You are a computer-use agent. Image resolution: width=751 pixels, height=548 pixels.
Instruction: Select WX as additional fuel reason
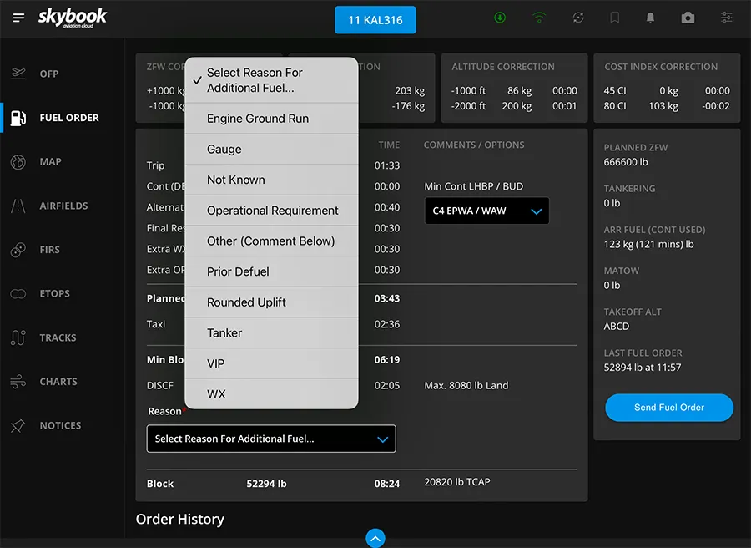[216, 394]
